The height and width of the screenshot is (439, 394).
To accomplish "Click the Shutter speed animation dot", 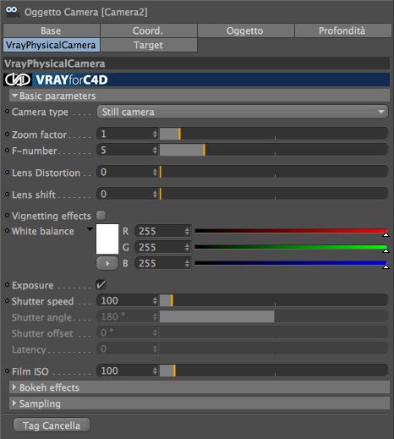I will (8, 301).
